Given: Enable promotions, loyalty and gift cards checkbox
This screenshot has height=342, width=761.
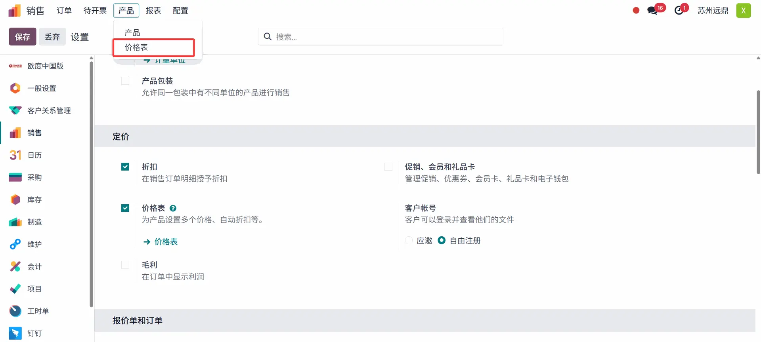Looking at the screenshot, I should point(388,167).
